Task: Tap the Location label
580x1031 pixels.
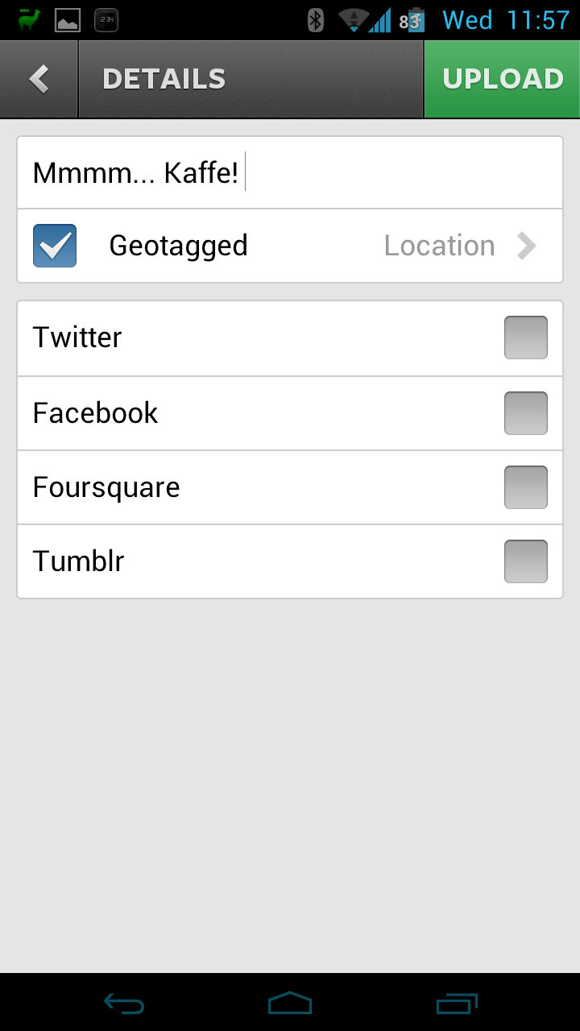Action: click(x=439, y=246)
